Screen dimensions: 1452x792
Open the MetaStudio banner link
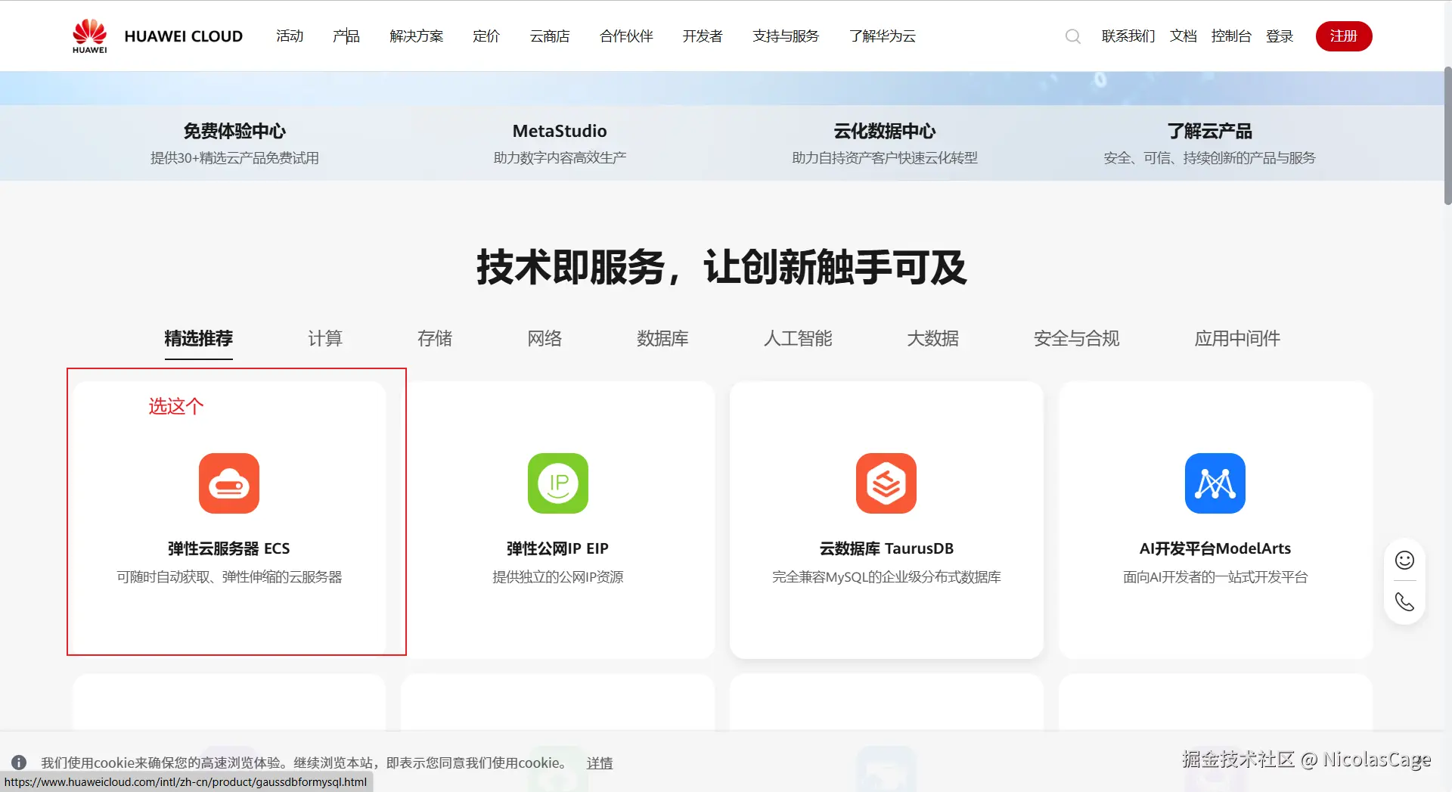560,131
